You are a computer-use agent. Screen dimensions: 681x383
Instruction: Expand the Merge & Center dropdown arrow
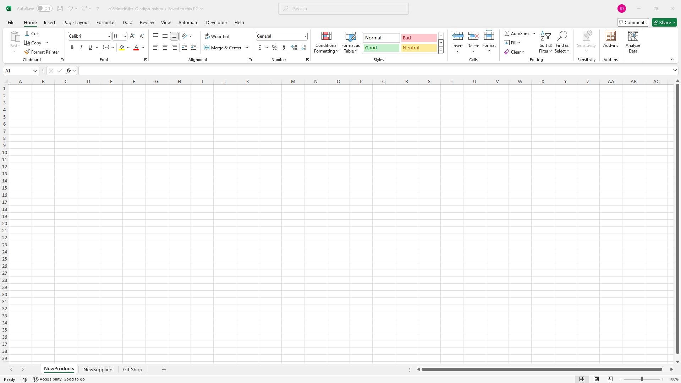(x=247, y=47)
